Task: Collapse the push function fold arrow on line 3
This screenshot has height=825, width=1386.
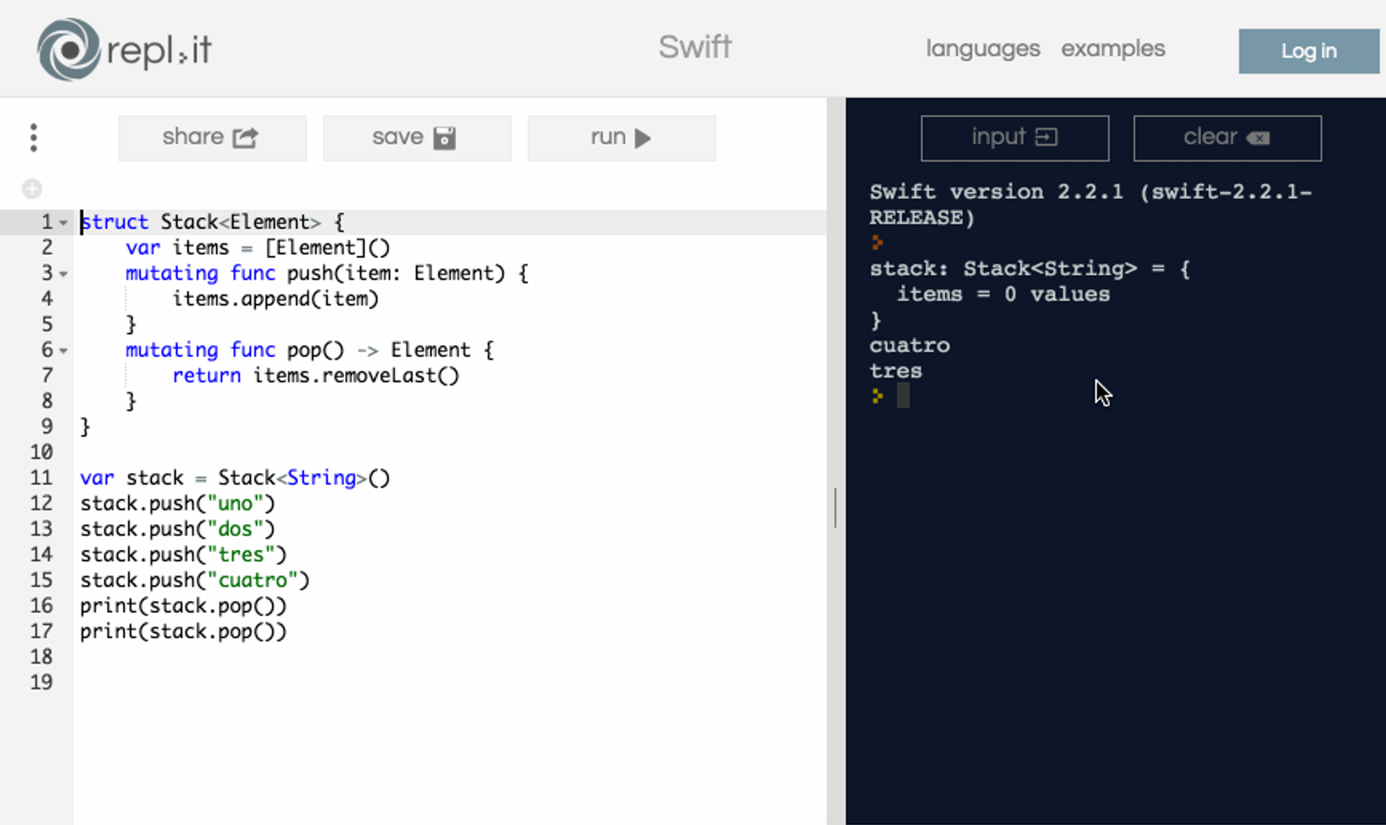Action: 64,274
